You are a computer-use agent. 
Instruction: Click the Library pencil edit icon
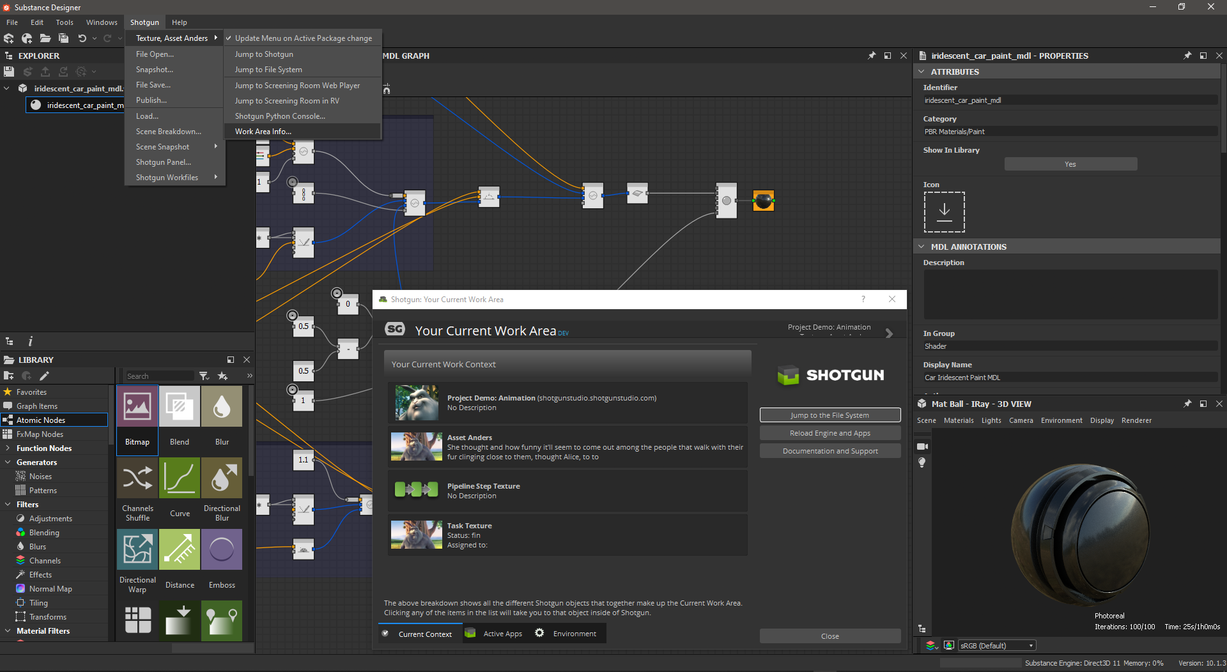(x=44, y=376)
